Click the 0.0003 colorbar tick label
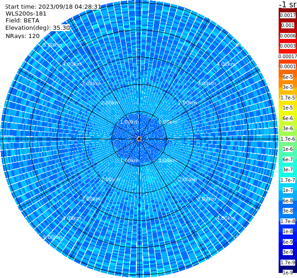The image size is (297, 278). click(x=288, y=46)
